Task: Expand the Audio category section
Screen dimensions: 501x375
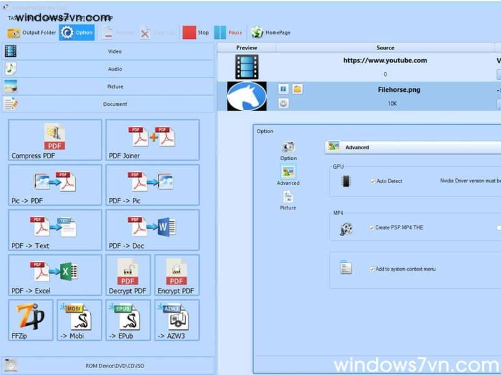Action: coord(108,69)
